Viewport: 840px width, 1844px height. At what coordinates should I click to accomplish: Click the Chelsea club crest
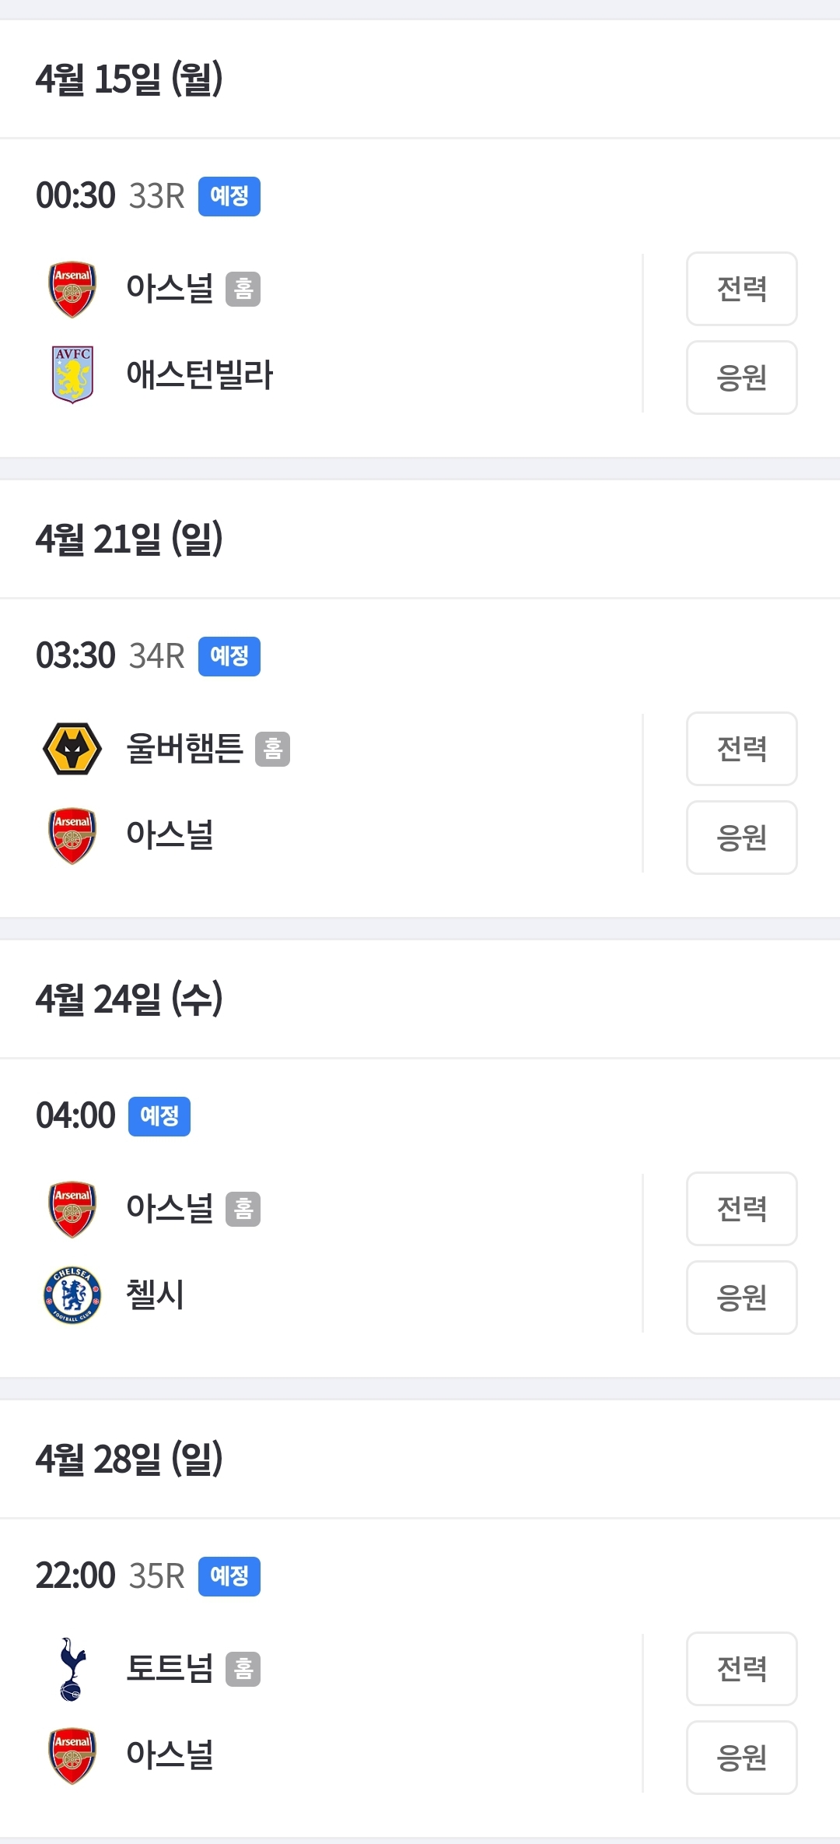pos(72,1295)
